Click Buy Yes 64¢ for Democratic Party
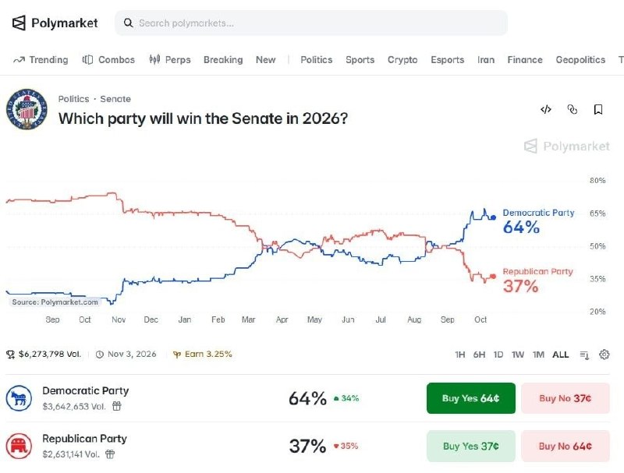Image resolution: width=624 pixels, height=473 pixels. 471,398
